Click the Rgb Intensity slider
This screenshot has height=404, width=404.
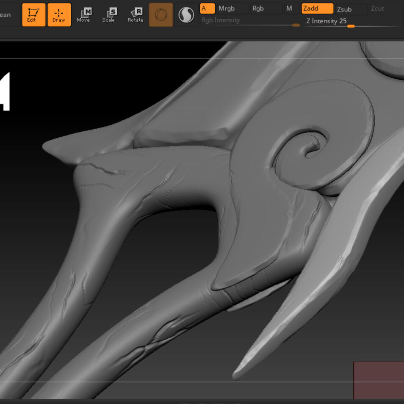click(250, 21)
